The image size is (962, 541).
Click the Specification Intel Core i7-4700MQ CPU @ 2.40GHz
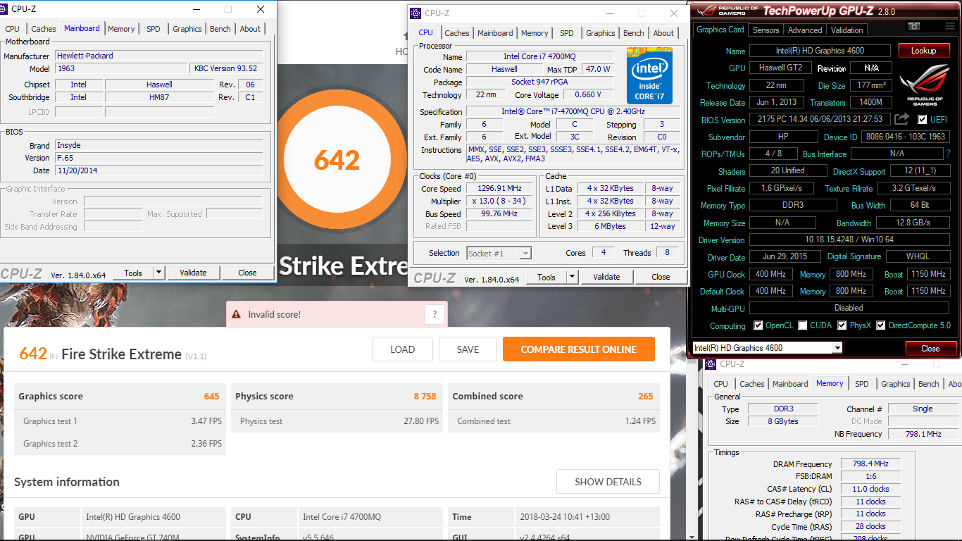(573, 112)
